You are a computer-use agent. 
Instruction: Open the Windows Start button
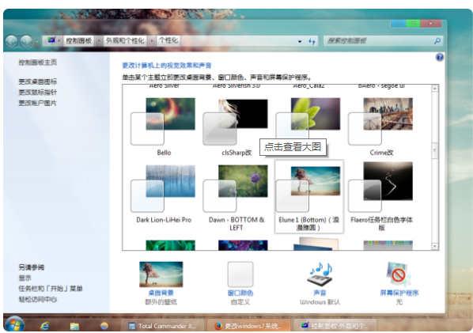14,325
